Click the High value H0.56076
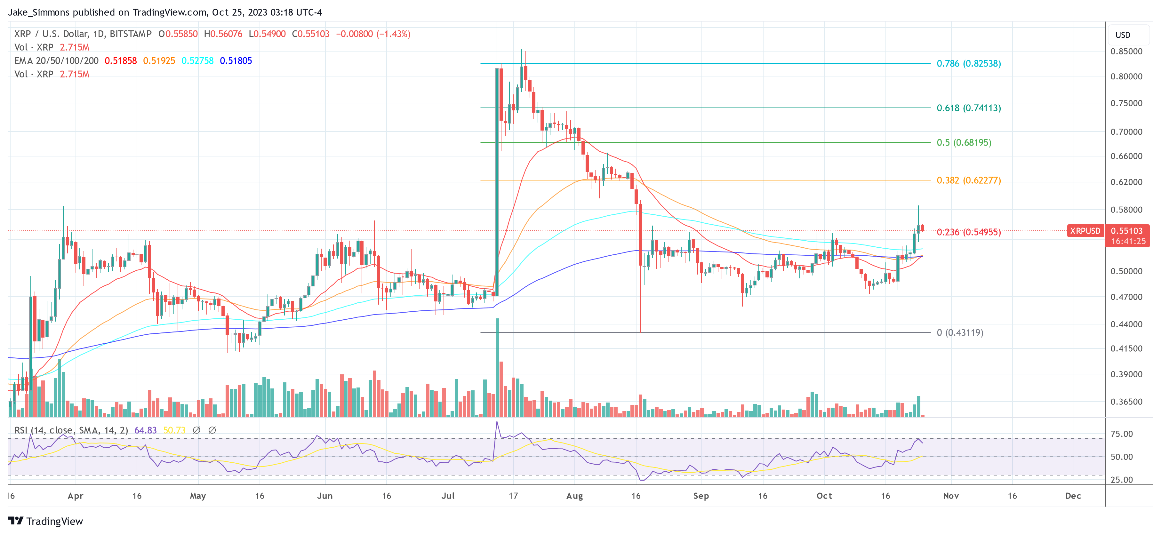Screen dimensions: 1161x535 223,34
